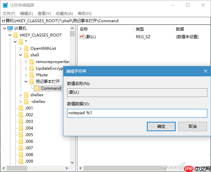The height and width of the screenshot is (172, 211).
Task: Expand the shellex key
Action: pyautogui.click(x=21, y=95)
